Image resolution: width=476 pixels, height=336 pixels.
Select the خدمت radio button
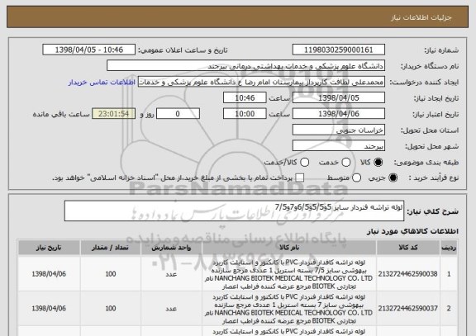point(345,163)
